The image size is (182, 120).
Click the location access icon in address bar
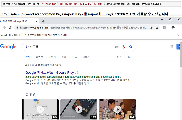point(151,28)
